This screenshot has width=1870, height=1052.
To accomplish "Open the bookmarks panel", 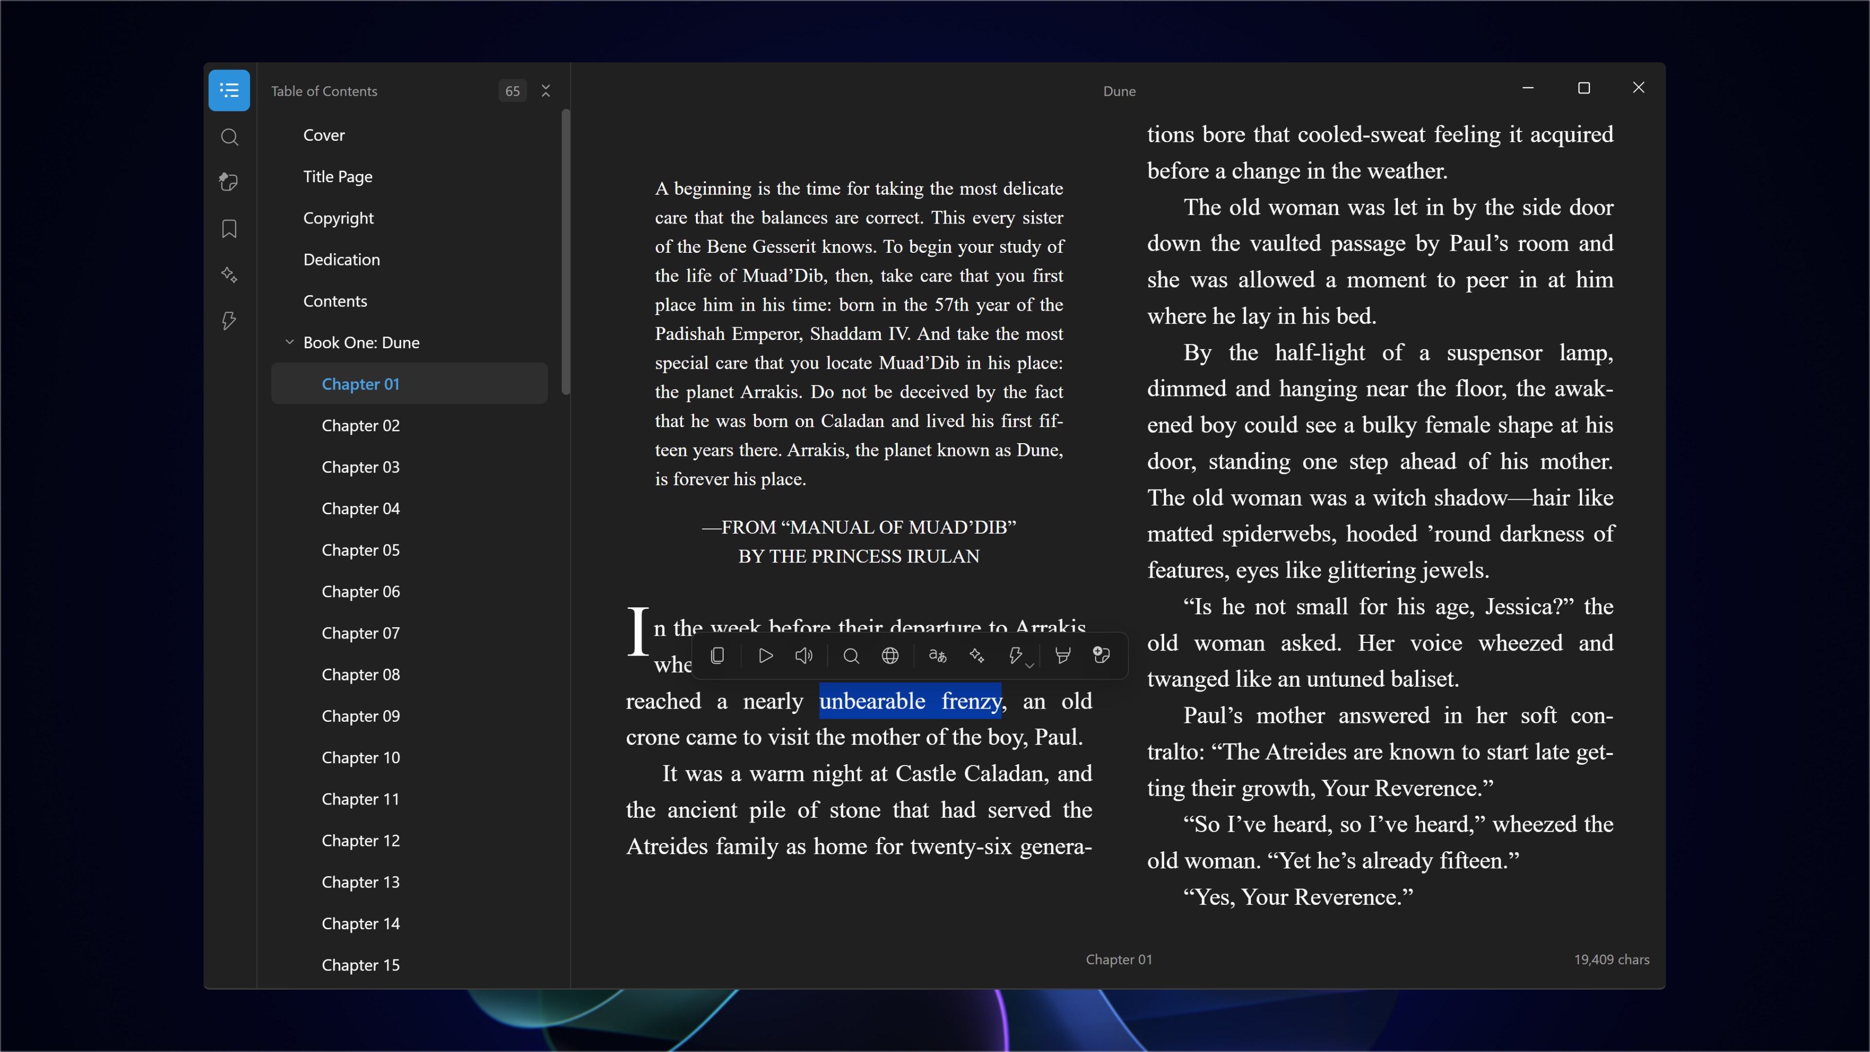I will [229, 229].
